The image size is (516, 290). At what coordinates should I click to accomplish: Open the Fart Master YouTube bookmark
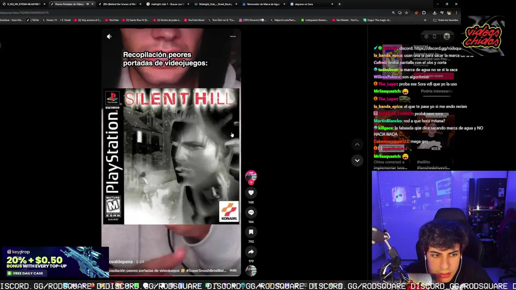345,20
